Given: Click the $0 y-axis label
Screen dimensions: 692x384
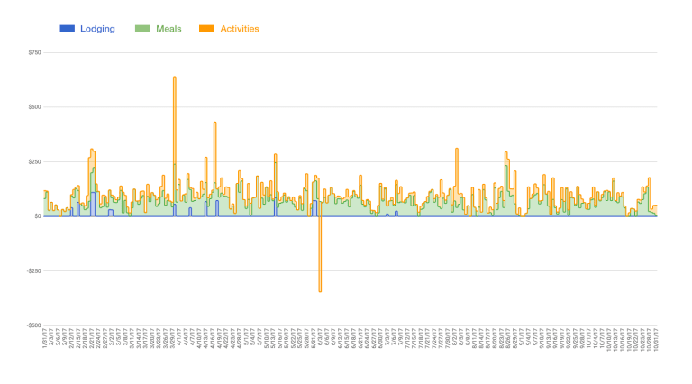Looking at the screenshot, I should (38, 216).
